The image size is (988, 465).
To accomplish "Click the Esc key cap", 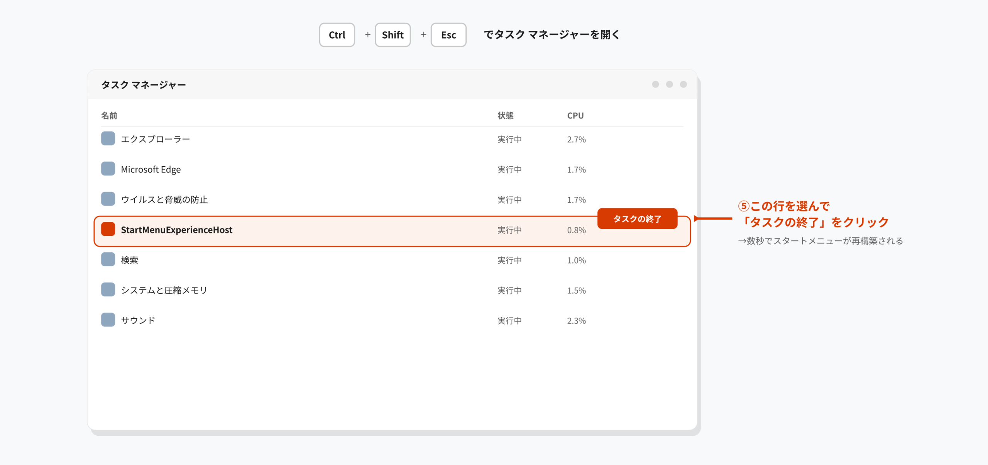I will [448, 35].
